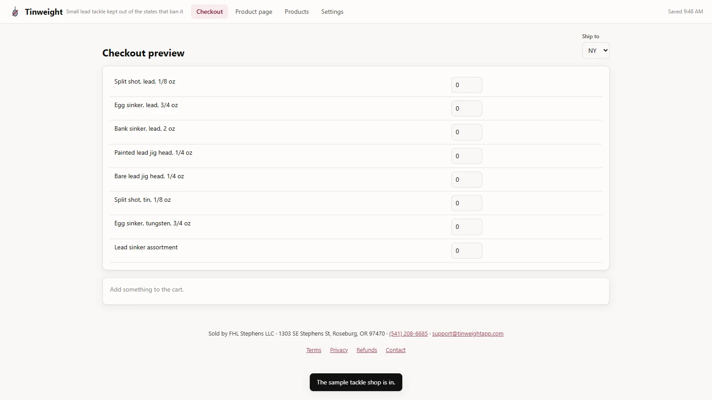Open the Settings tab
This screenshot has height=400, width=712.
(332, 12)
